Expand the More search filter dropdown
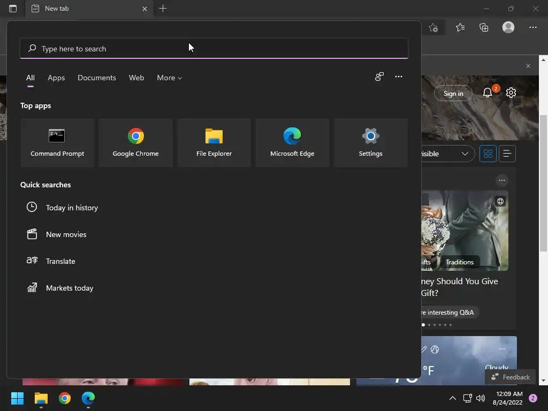 click(170, 78)
